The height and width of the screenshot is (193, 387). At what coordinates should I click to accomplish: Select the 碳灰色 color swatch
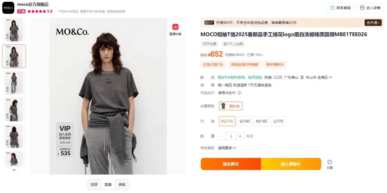coord(231,106)
